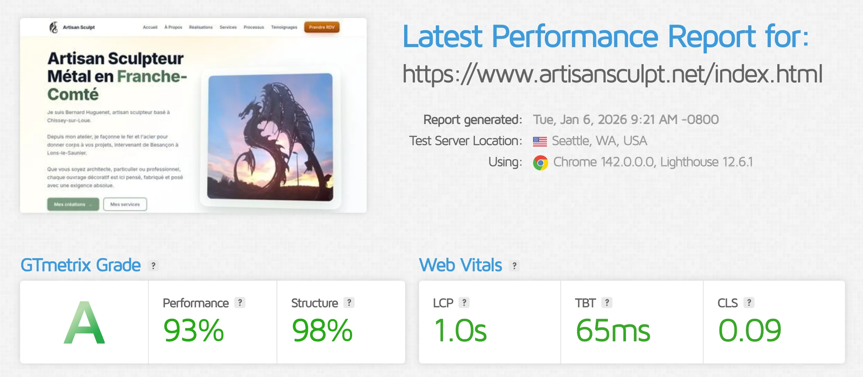Click the dragon sculpture photo
Image resolution: width=863 pixels, height=377 pixels.
point(270,137)
